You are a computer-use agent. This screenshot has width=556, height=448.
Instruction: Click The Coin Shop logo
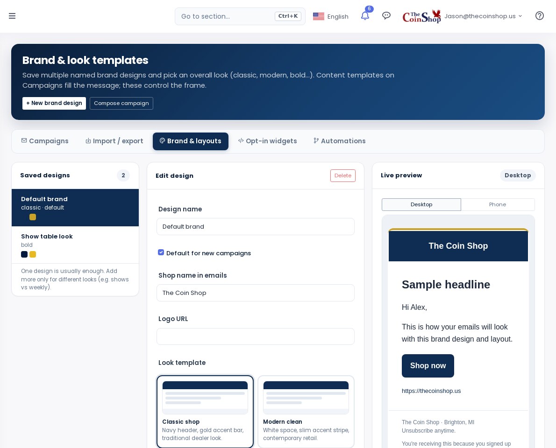point(421,16)
